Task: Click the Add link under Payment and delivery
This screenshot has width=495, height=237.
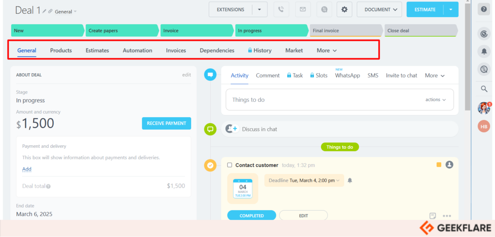Action: [27, 169]
